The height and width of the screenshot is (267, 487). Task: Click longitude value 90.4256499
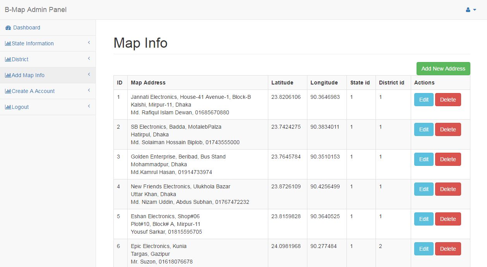point(325,186)
